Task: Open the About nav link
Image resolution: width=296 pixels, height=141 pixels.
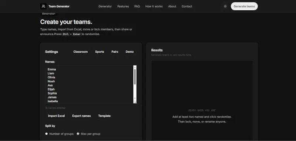Action: click(172, 6)
